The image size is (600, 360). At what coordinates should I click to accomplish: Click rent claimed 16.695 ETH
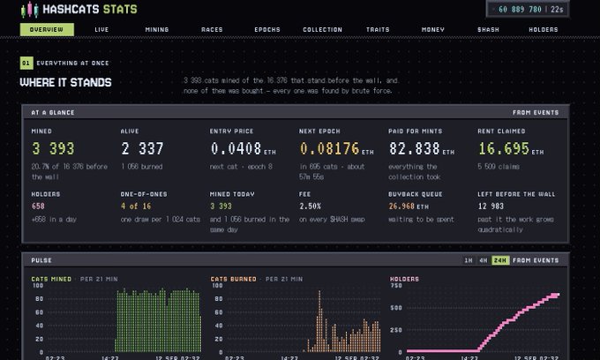(511, 149)
